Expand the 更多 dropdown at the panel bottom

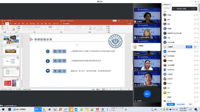191,104
